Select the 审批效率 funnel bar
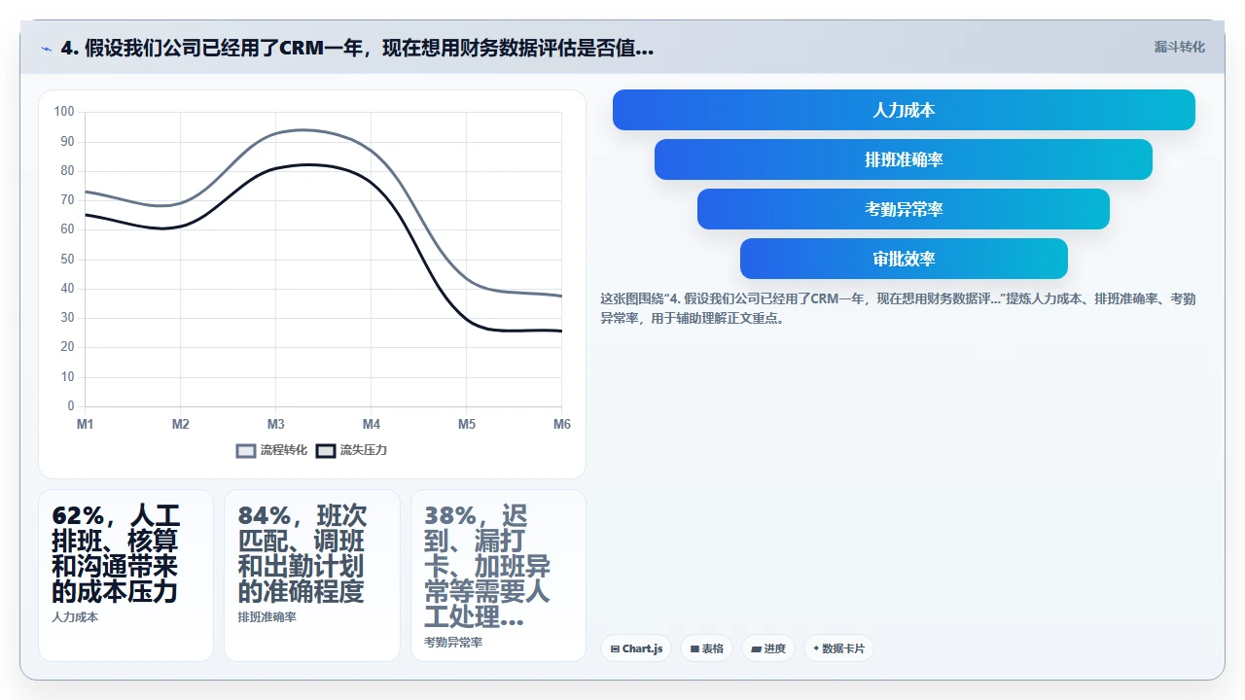The height and width of the screenshot is (700, 1245). click(904, 259)
